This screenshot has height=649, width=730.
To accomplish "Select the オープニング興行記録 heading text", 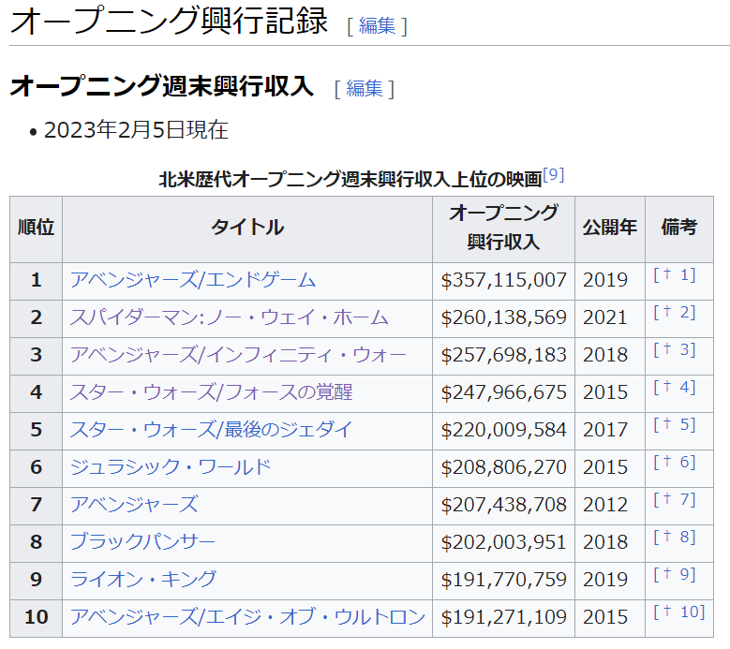I will coord(169,21).
